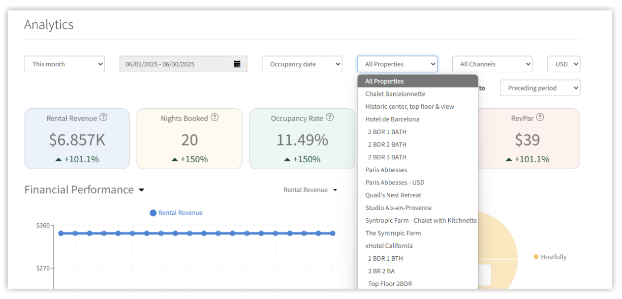Open the chart metric selector labeled Rental Revenue
The width and height of the screenshot is (622, 299).
[x=311, y=190]
